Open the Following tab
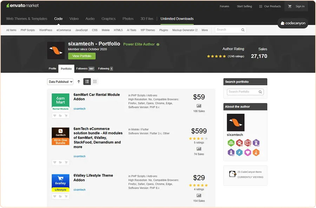The width and height of the screenshot is (316, 208). (105, 69)
